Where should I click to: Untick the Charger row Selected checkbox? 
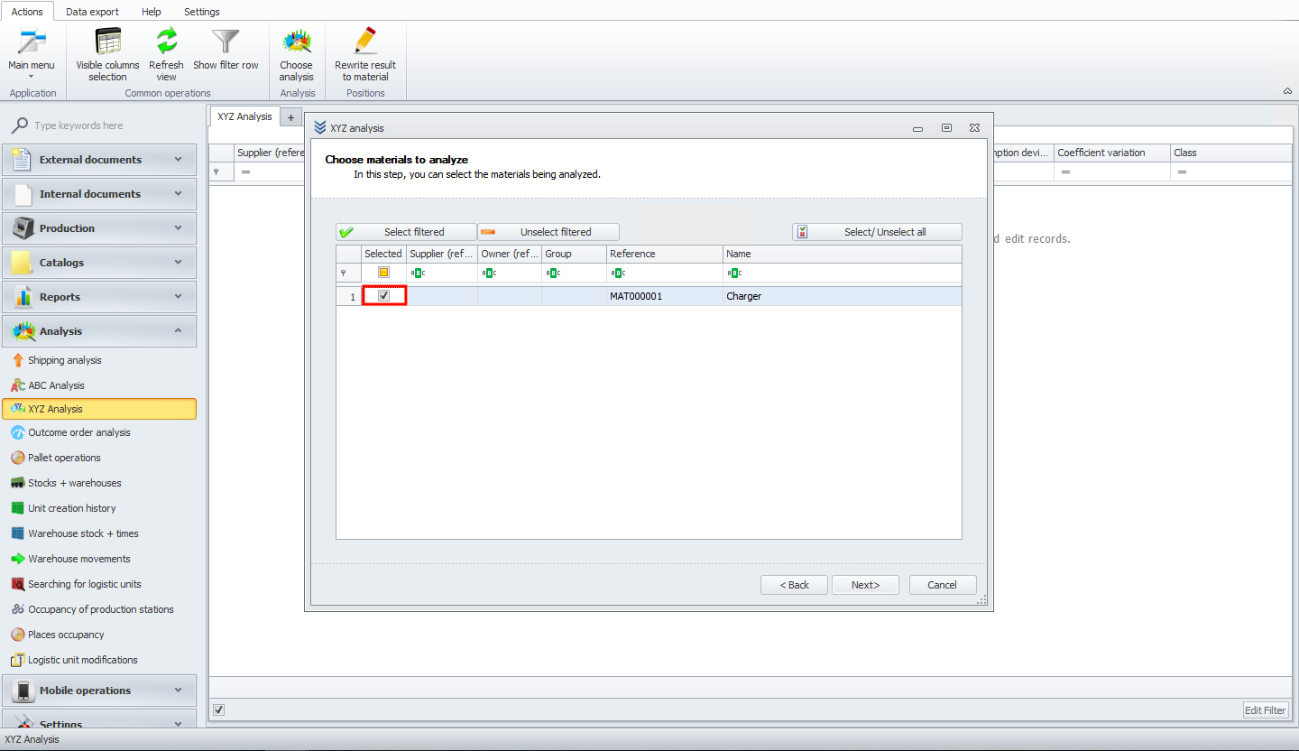(x=384, y=296)
